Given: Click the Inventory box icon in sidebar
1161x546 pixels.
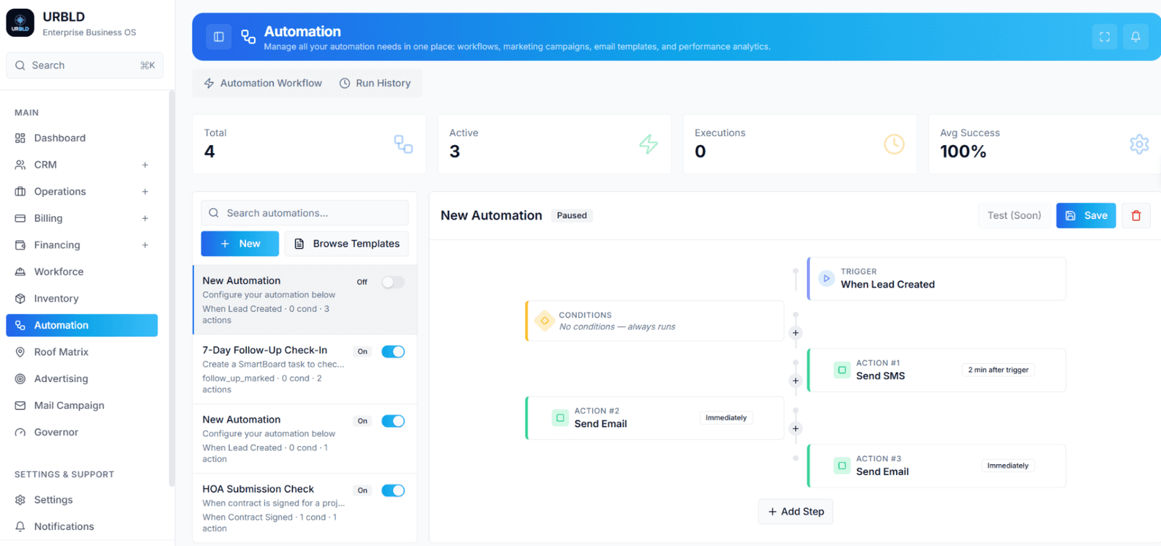Looking at the screenshot, I should [x=20, y=299].
